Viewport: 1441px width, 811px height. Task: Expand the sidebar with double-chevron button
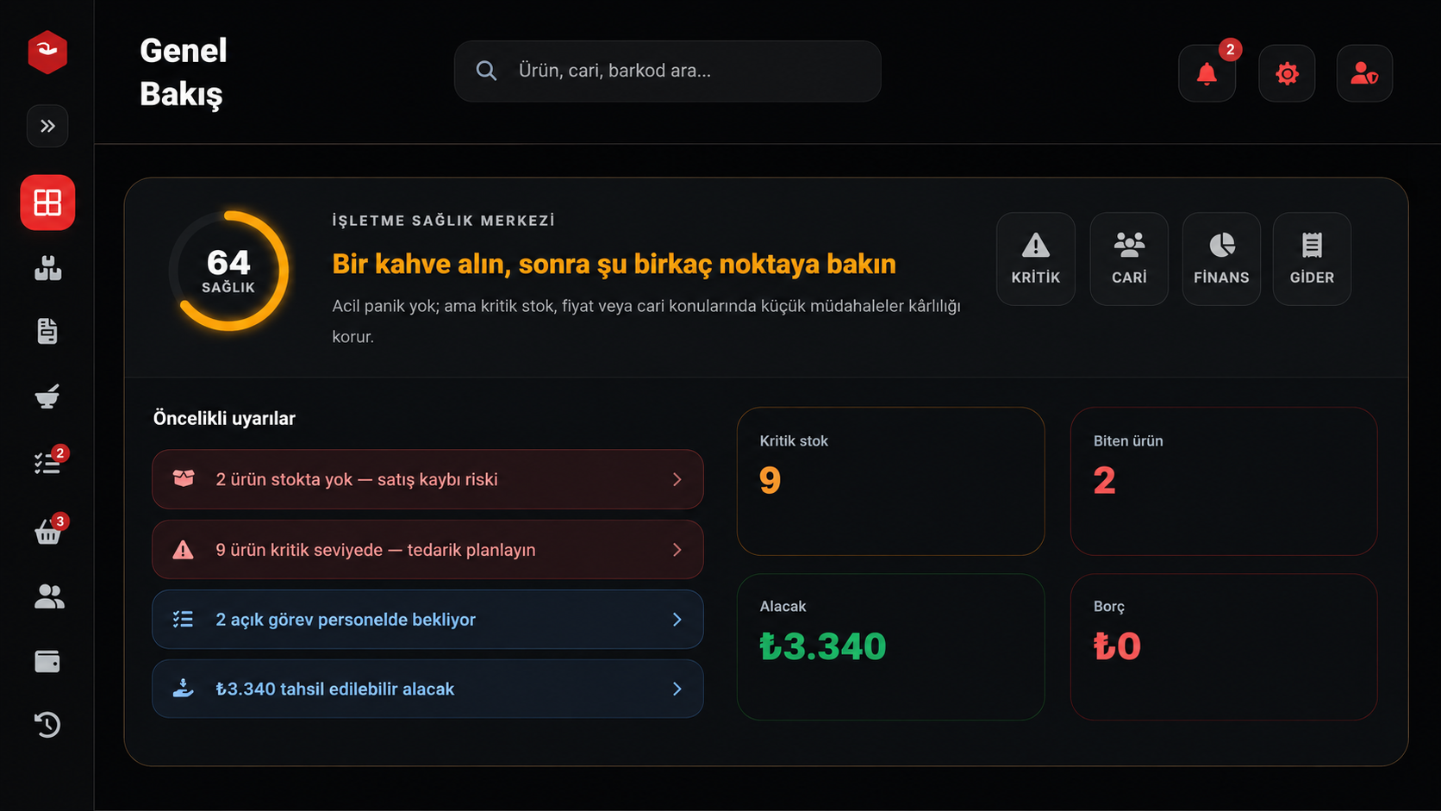pyautogui.click(x=47, y=126)
